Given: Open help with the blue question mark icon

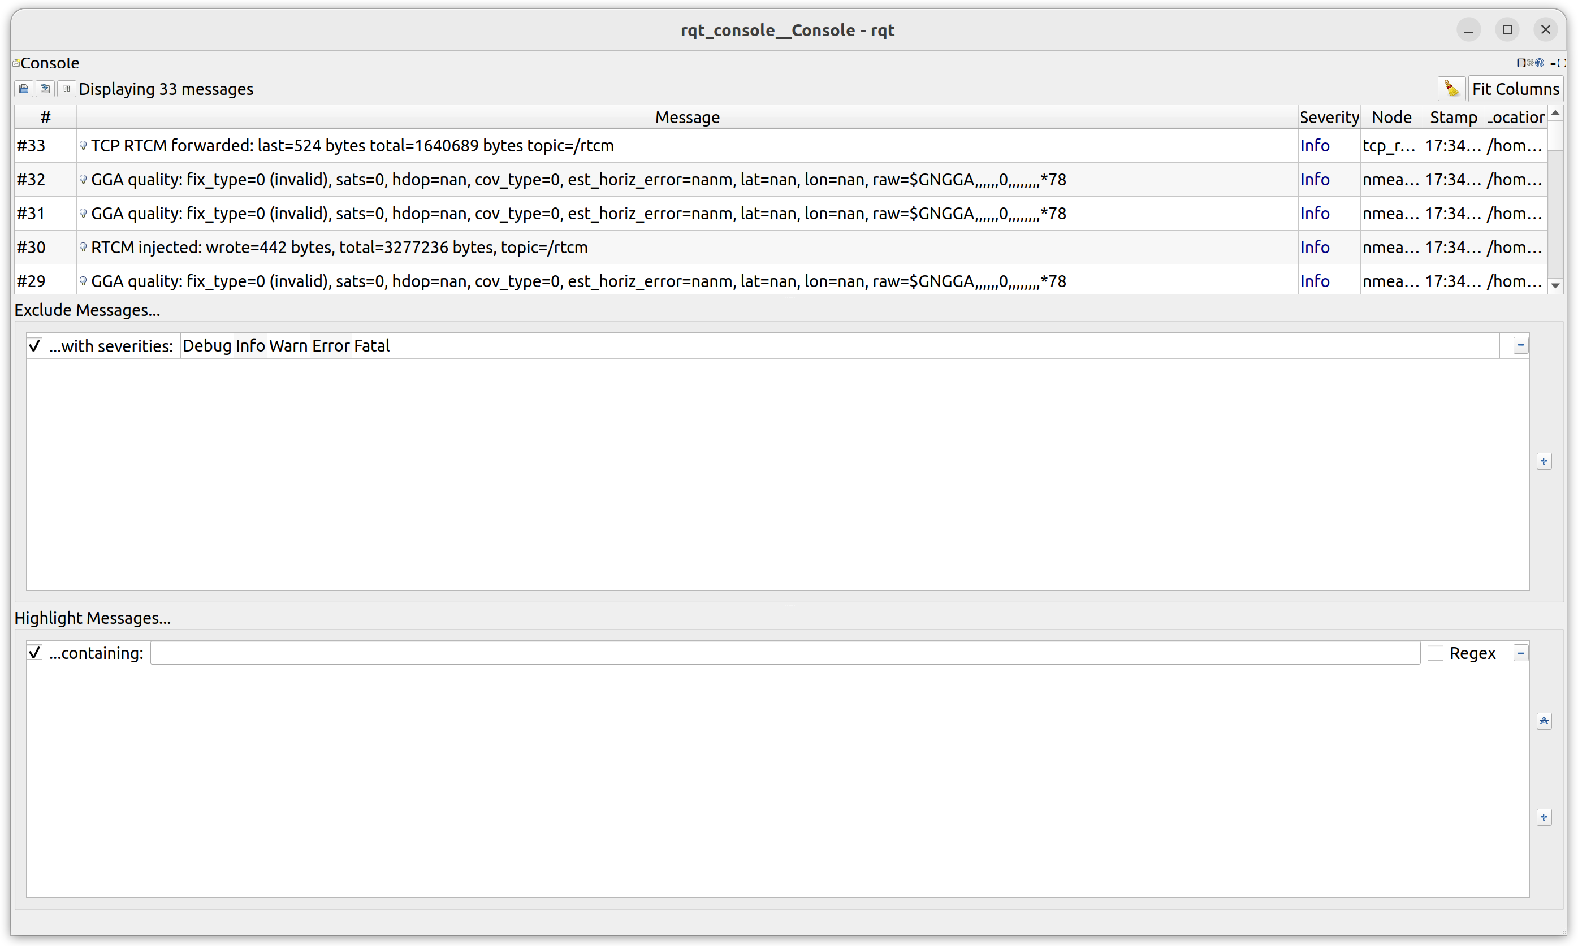Looking at the screenshot, I should [1539, 63].
